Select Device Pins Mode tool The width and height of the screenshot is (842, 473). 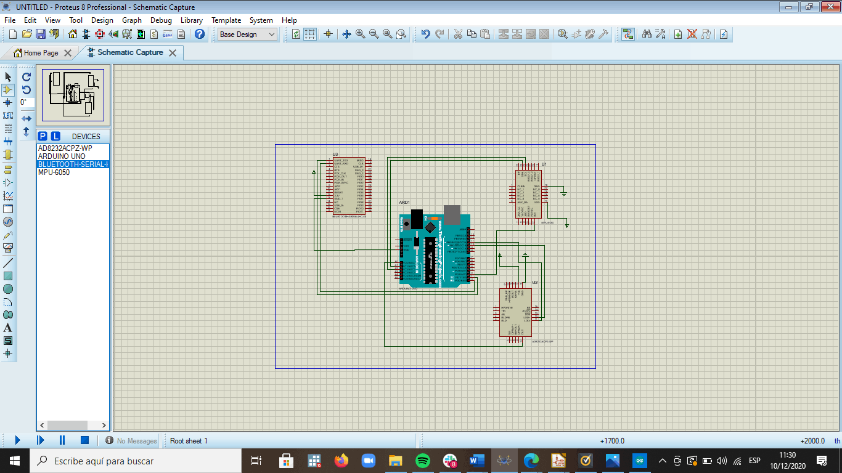tap(8, 182)
